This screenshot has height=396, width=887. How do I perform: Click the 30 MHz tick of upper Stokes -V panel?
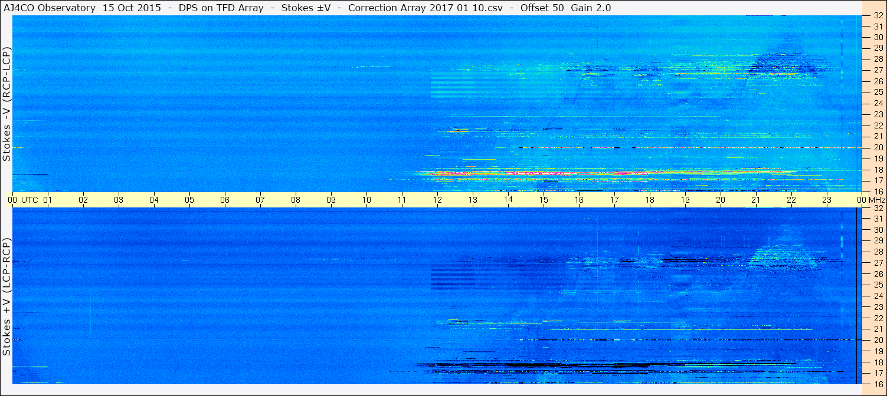(x=878, y=37)
